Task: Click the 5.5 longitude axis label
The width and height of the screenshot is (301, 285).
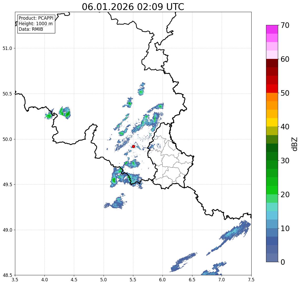Action: [x=133, y=280]
